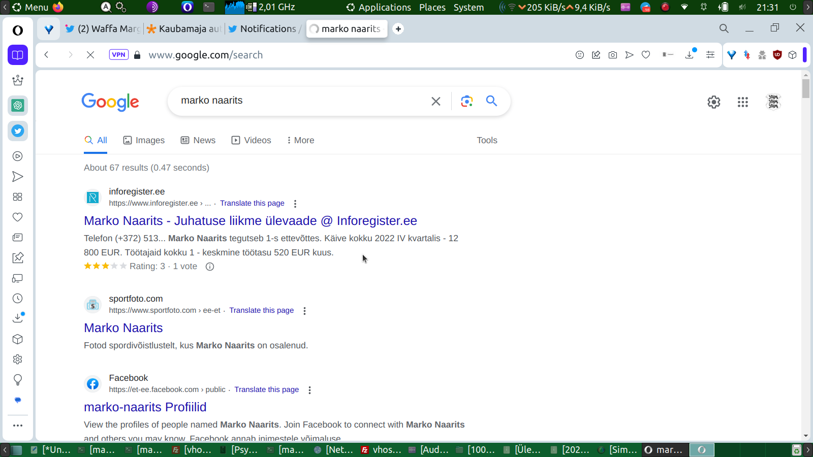Click the vertical page scrollbar thumb

click(x=806, y=88)
